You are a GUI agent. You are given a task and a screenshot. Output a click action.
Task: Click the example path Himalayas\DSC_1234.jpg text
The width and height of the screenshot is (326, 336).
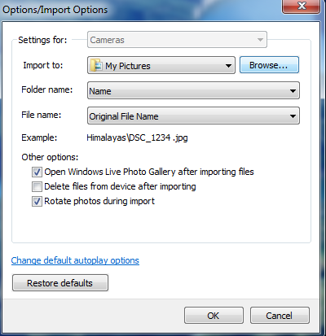[x=137, y=137]
